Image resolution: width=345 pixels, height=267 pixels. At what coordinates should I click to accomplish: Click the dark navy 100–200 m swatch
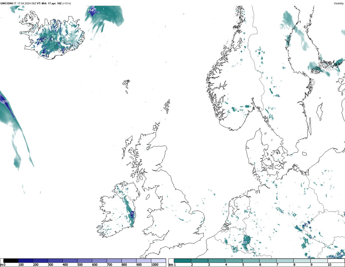coord(26,261)
